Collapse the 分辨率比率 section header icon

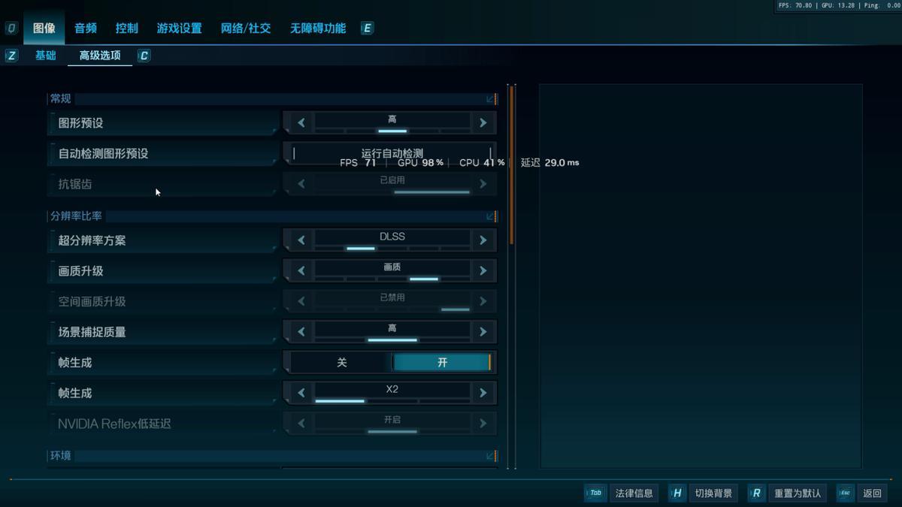point(491,216)
